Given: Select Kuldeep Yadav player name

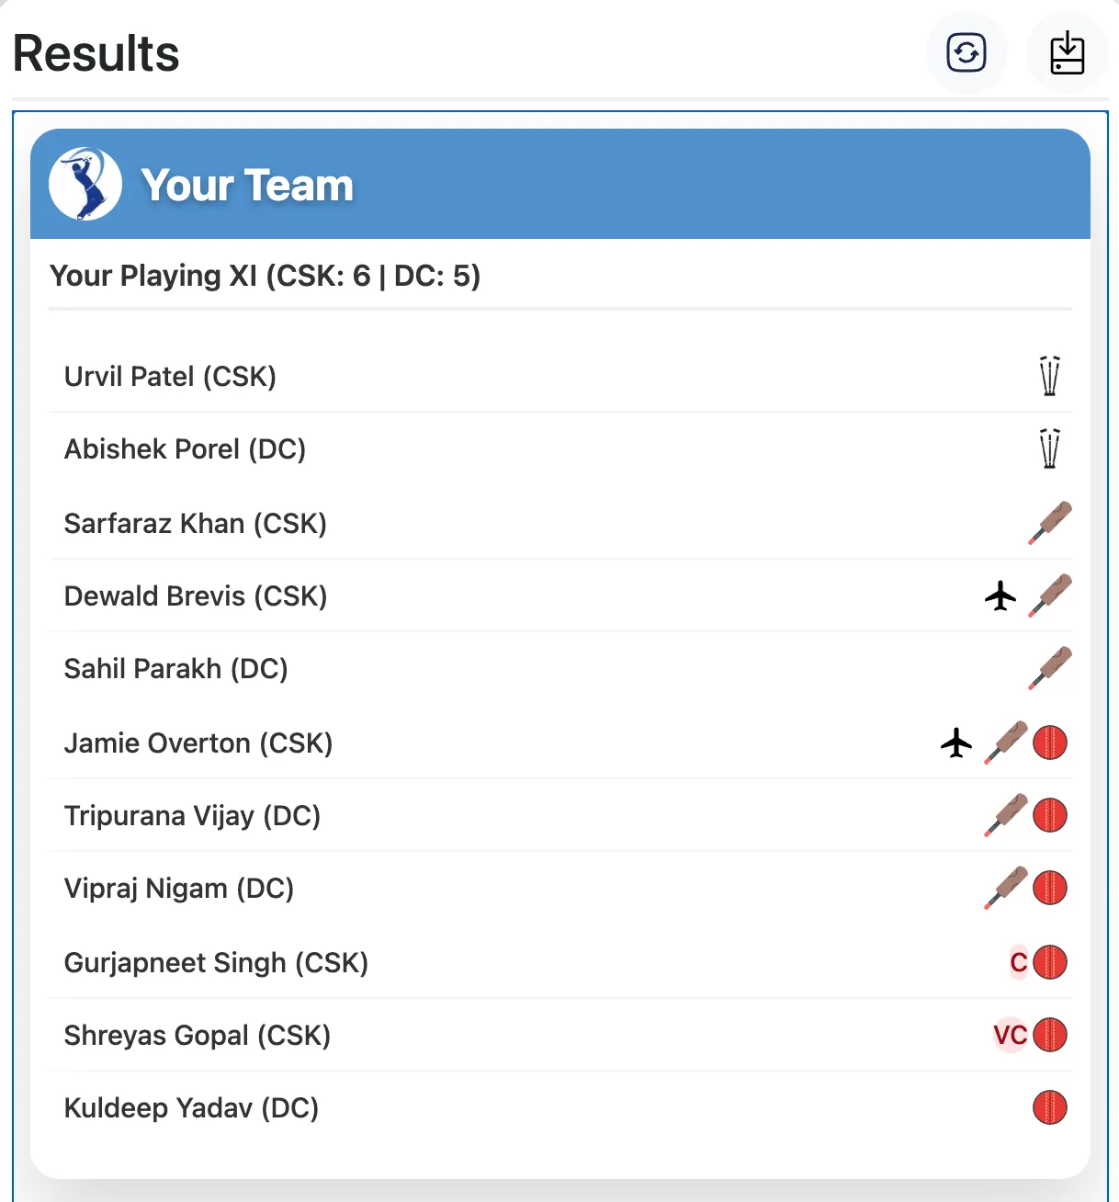Looking at the screenshot, I should click(x=191, y=1107).
